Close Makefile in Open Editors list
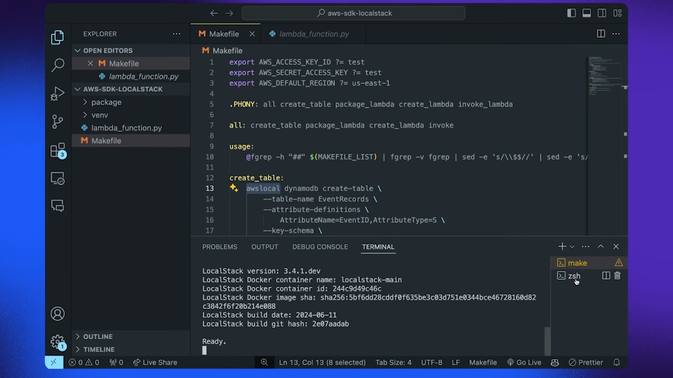 click(x=90, y=64)
